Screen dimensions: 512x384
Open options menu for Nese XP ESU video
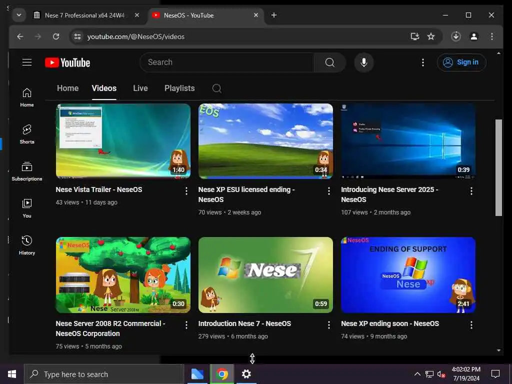tap(329, 191)
